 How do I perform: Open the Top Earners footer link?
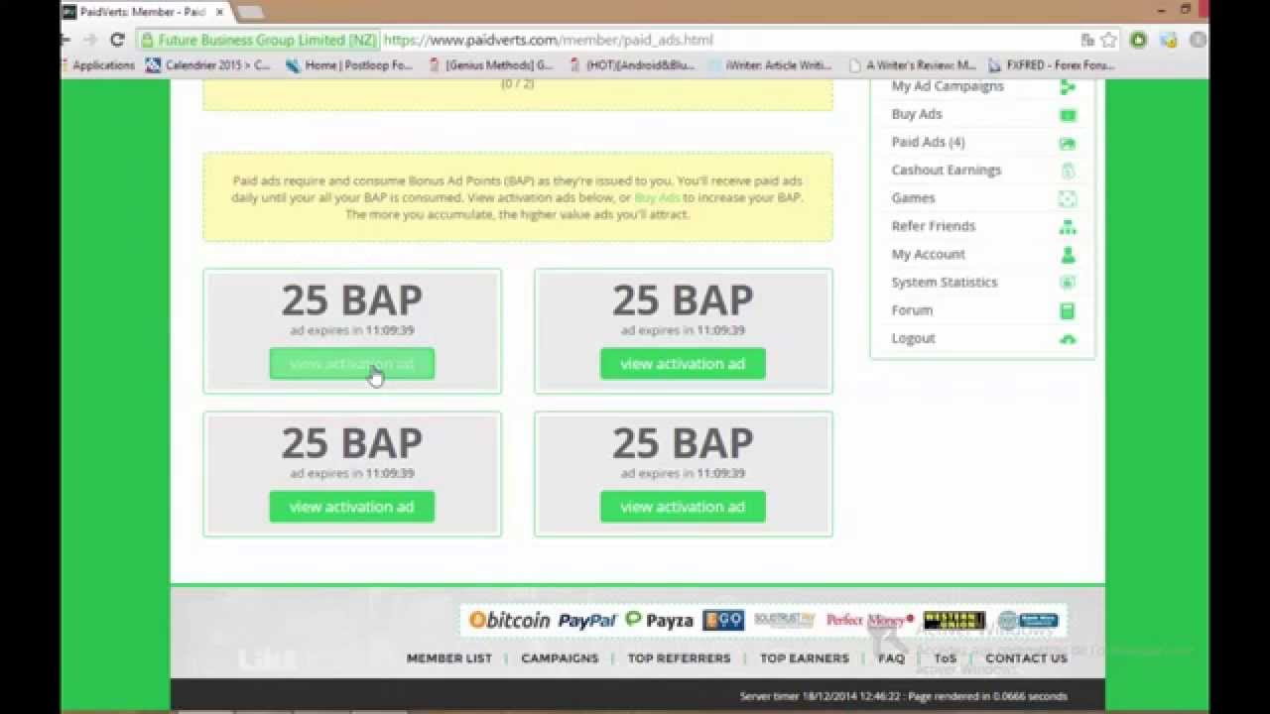pyautogui.click(x=805, y=657)
